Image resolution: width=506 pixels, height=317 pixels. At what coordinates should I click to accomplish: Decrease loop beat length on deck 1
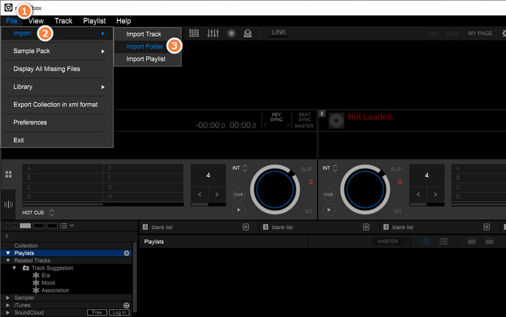click(199, 194)
